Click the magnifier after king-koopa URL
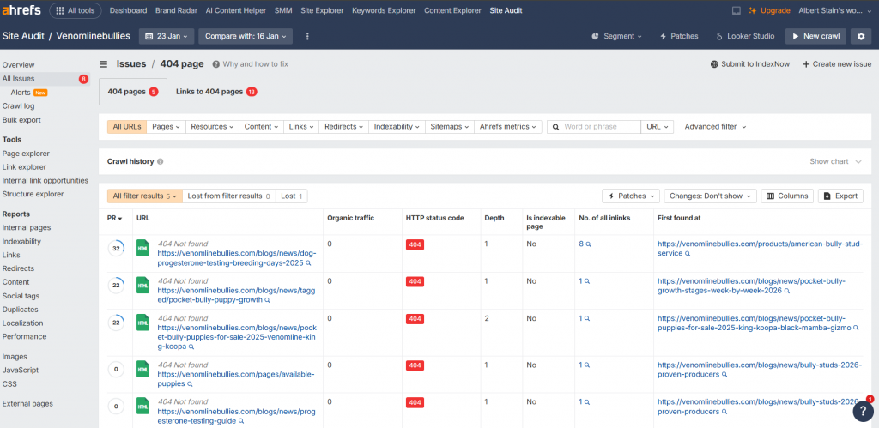 coord(191,347)
